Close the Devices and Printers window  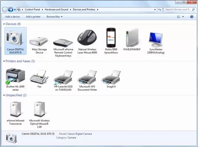tap(192, 2)
